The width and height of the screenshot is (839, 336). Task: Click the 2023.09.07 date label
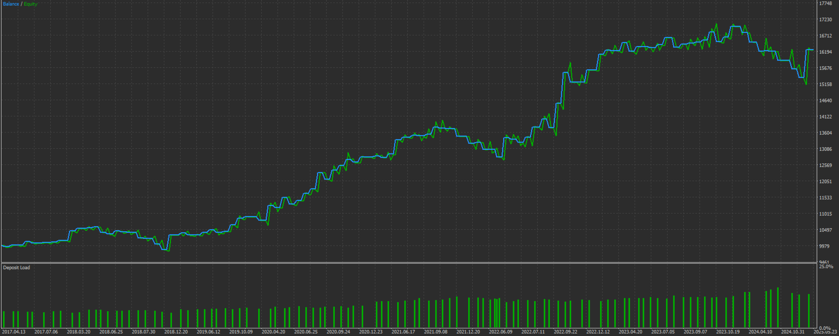pos(695,332)
